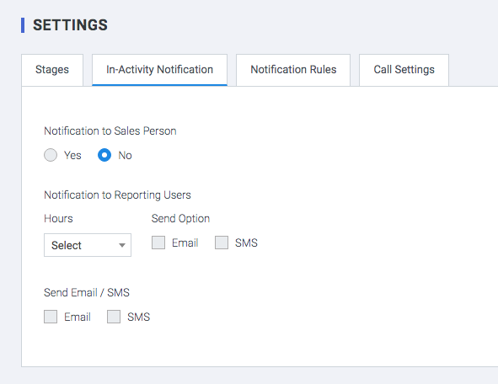Select the In-Activity Notification tab
Screen dimensions: 498x384
tap(159, 70)
